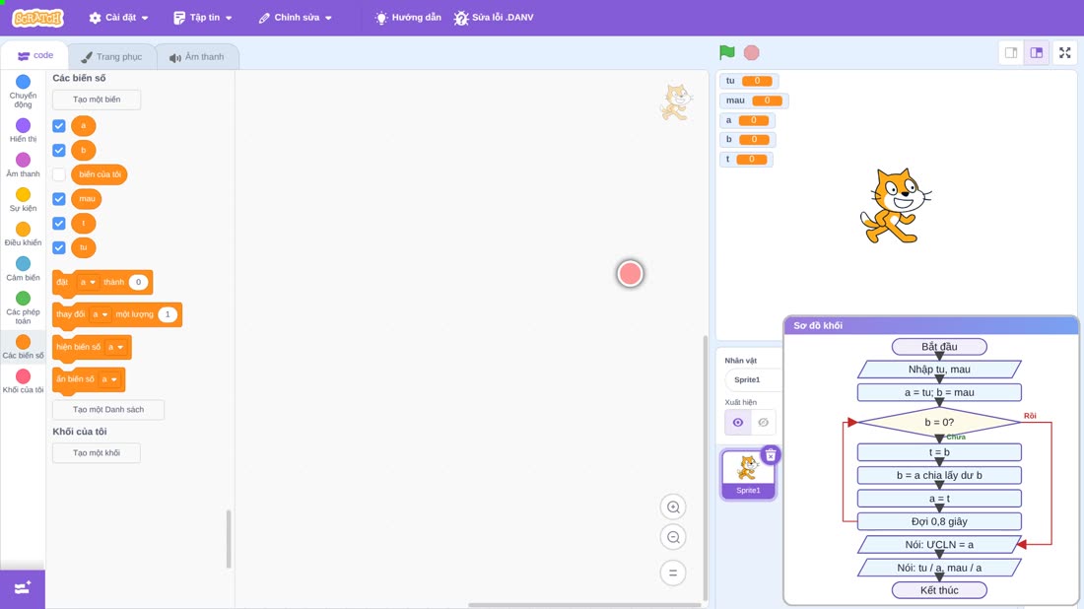This screenshot has height=609, width=1084.
Task: Select the Chuyển động block category
Action: 23,92
